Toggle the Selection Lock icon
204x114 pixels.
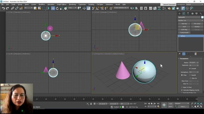(91, 104)
